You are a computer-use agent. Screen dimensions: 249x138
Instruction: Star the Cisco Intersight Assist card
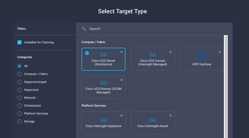[171, 115]
